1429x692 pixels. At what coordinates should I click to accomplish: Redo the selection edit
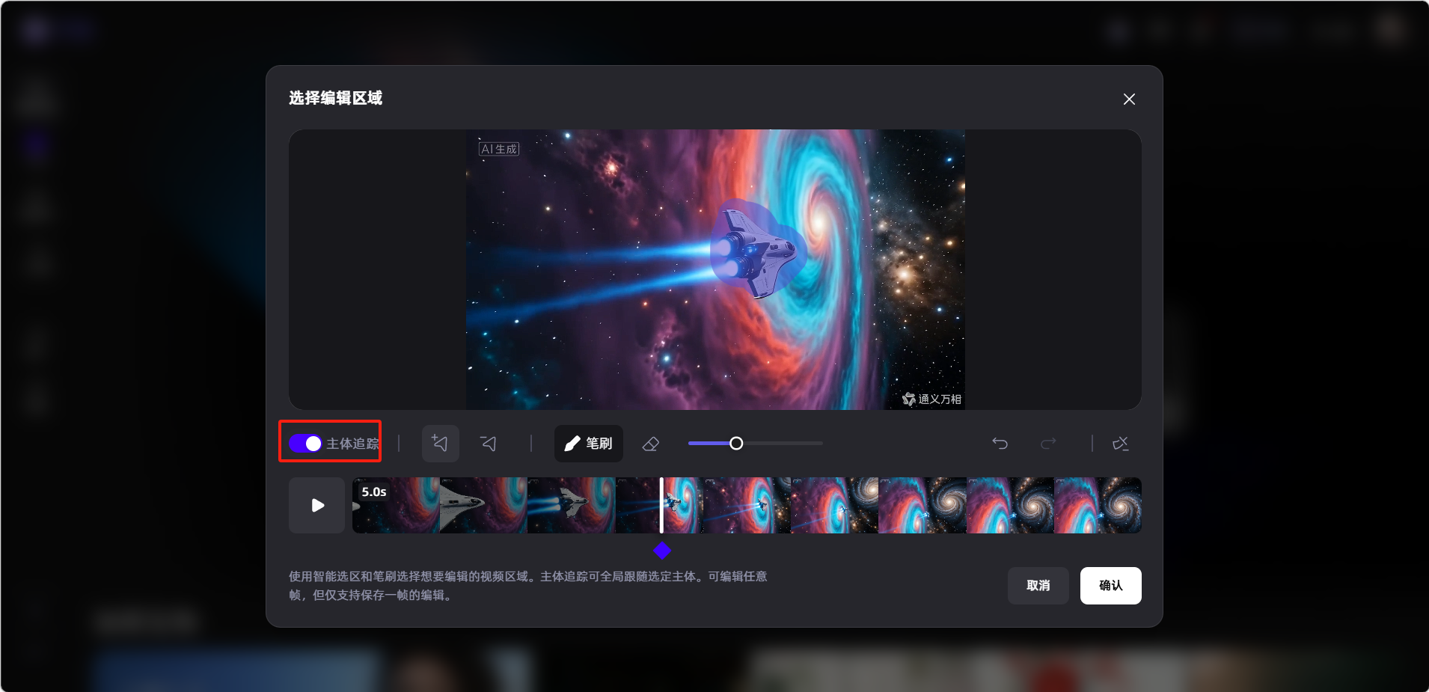pyautogui.click(x=1048, y=444)
